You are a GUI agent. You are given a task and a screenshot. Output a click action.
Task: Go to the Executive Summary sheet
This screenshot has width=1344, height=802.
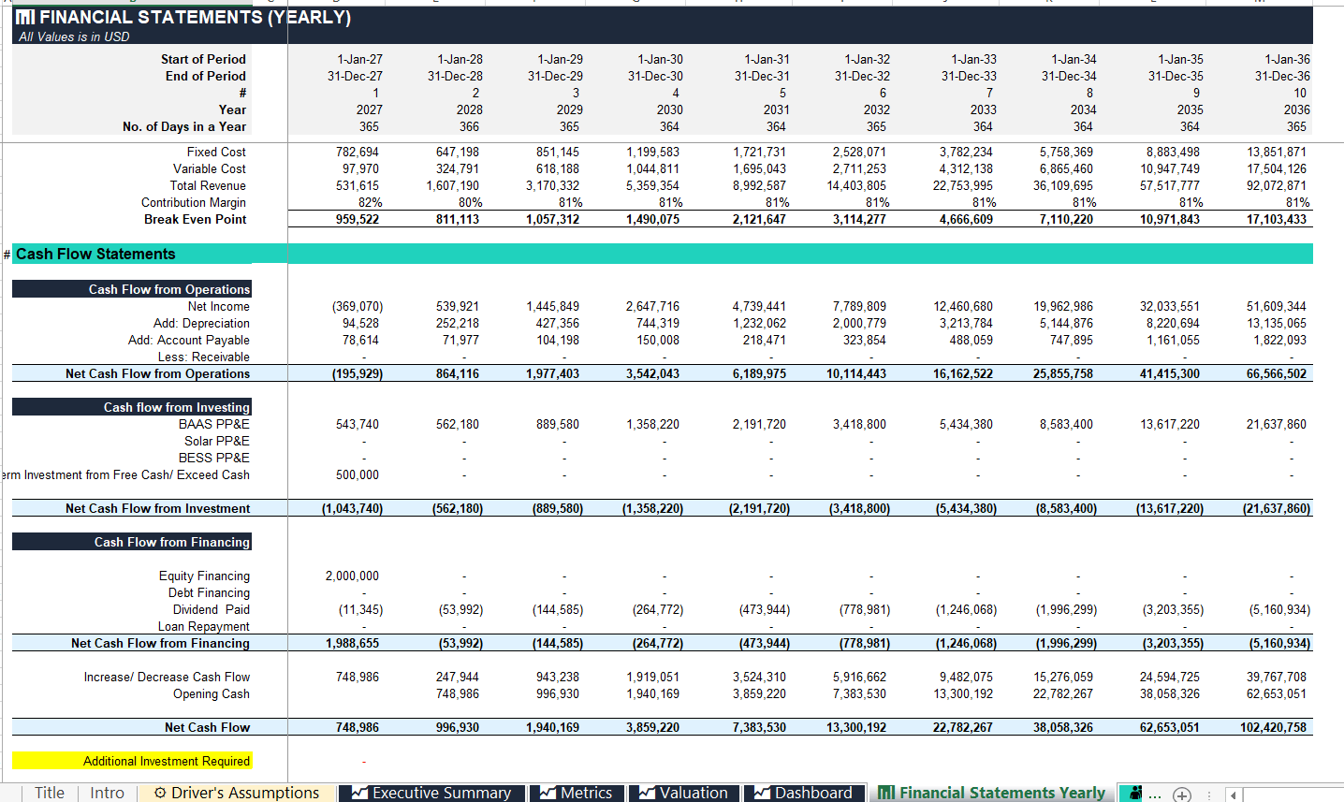pyautogui.click(x=431, y=793)
